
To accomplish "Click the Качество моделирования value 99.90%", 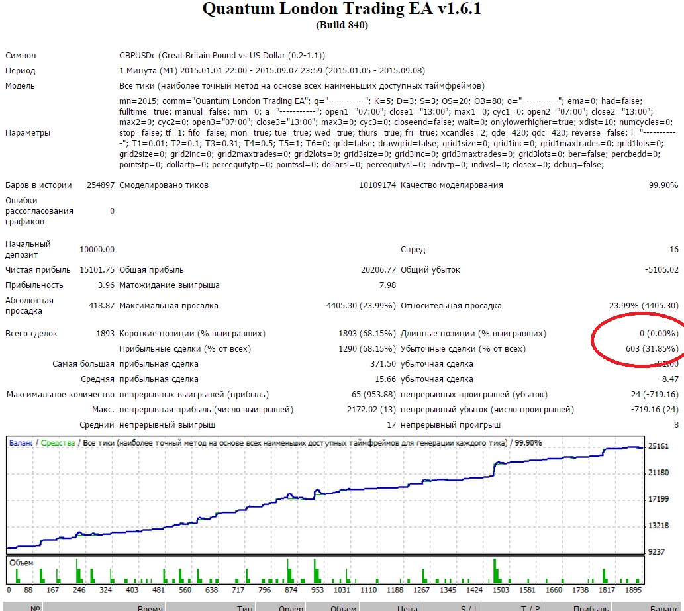I will [x=663, y=185].
